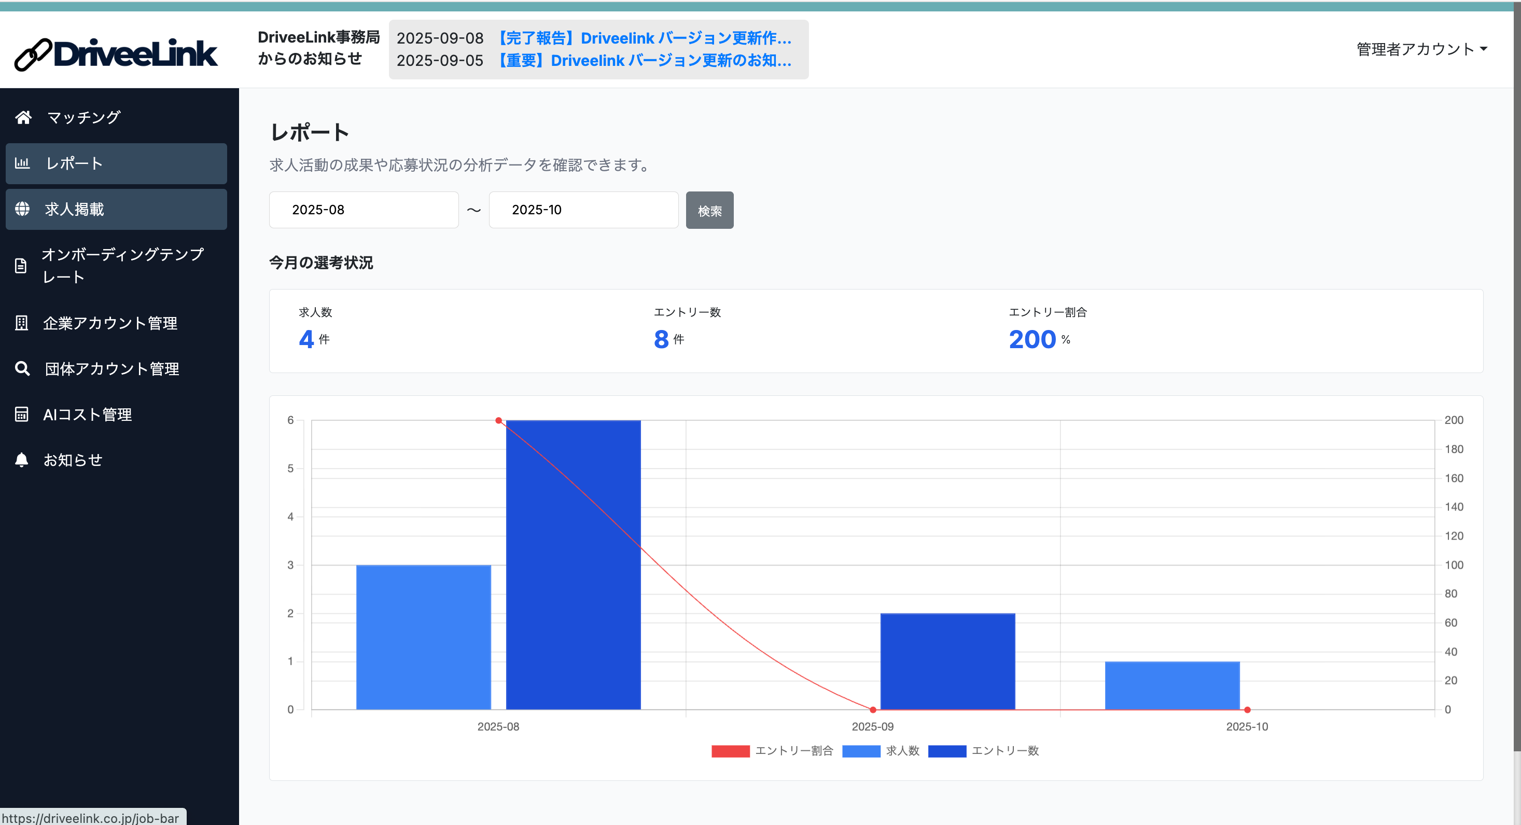Toggle the エントリー割合 legend item in the chart

772,750
